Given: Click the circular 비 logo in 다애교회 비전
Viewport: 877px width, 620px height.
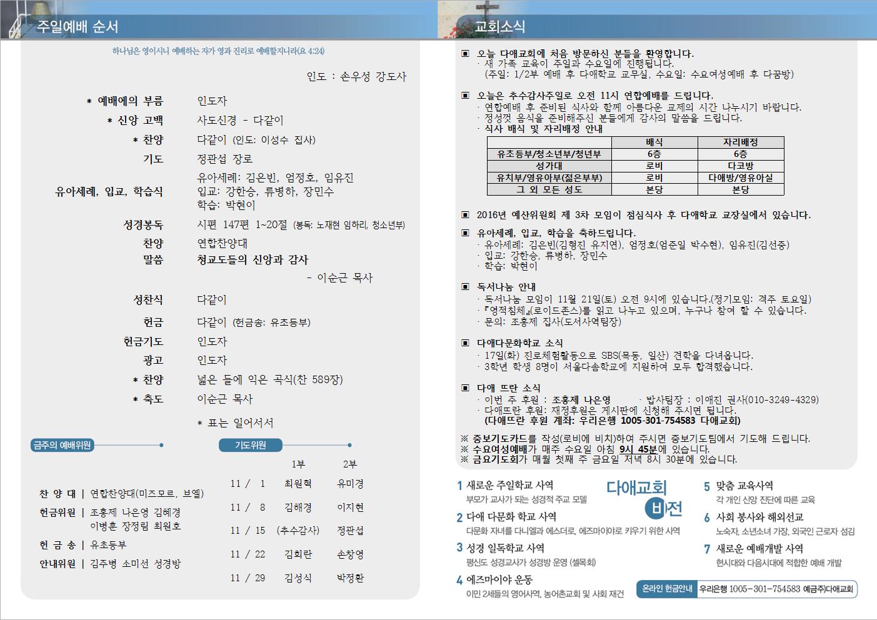Looking at the screenshot, I should [655, 509].
